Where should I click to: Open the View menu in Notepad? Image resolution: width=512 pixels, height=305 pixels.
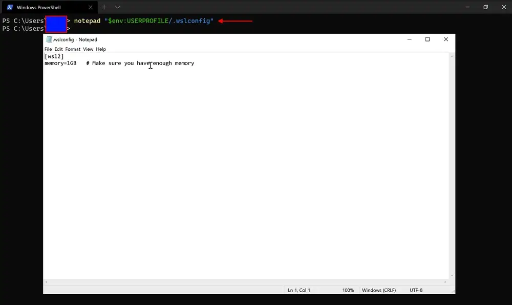(x=88, y=49)
